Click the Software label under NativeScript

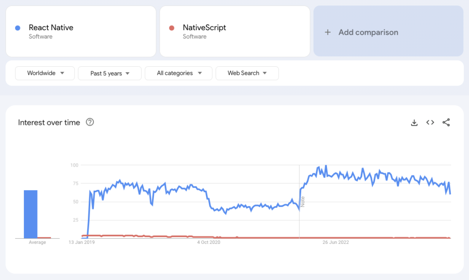(x=194, y=37)
